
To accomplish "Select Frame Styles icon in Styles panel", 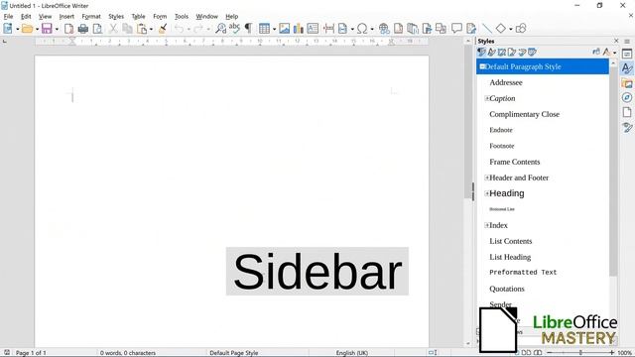I will (x=502, y=52).
